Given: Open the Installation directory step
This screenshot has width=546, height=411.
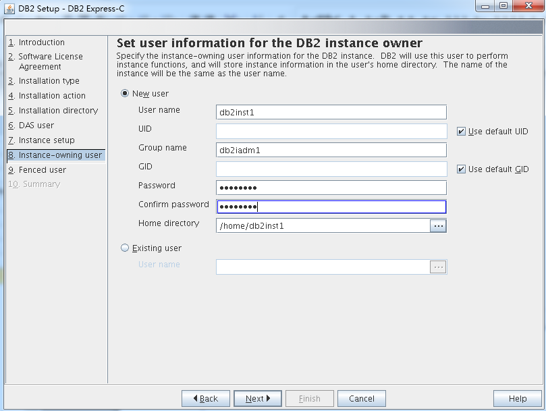Looking at the screenshot, I should point(53,111).
